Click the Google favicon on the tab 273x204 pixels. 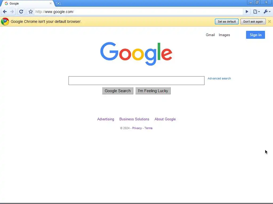(x=6, y=3)
